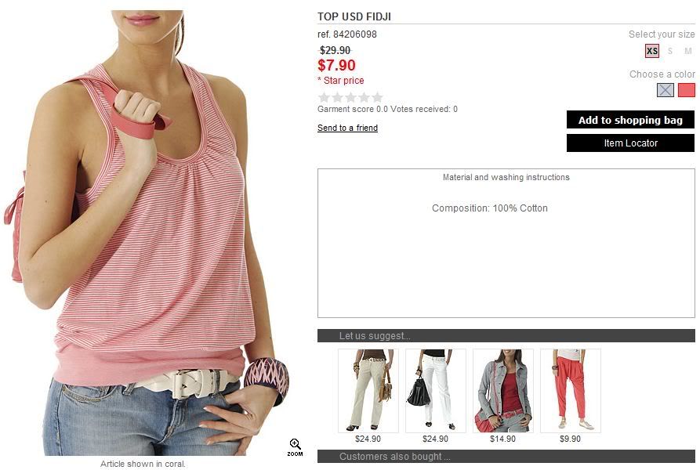700x470 pixels.
Task: Select size M
Action: coord(688,51)
